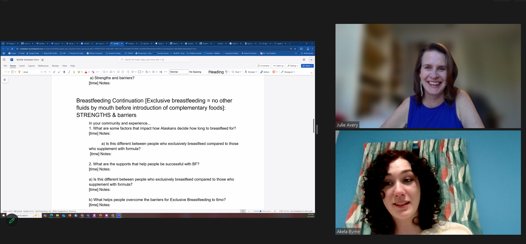The height and width of the screenshot is (244, 526).
Task: Switch to the Review tab
Action: tap(55, 66)
